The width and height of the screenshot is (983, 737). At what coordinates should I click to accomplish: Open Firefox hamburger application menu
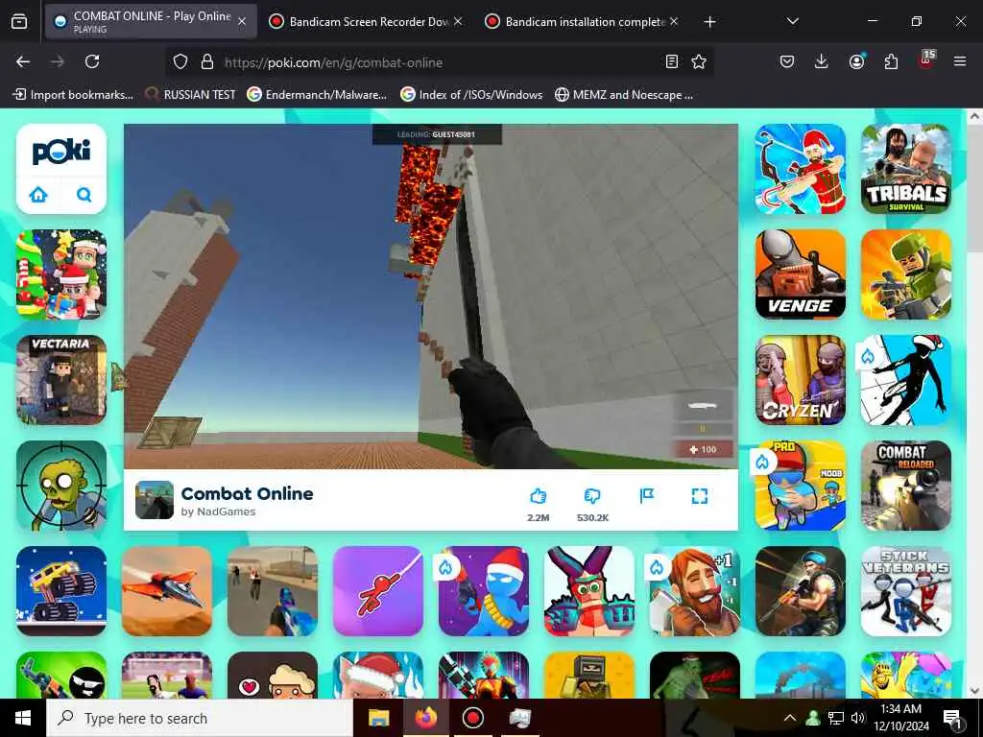point(960,61)
